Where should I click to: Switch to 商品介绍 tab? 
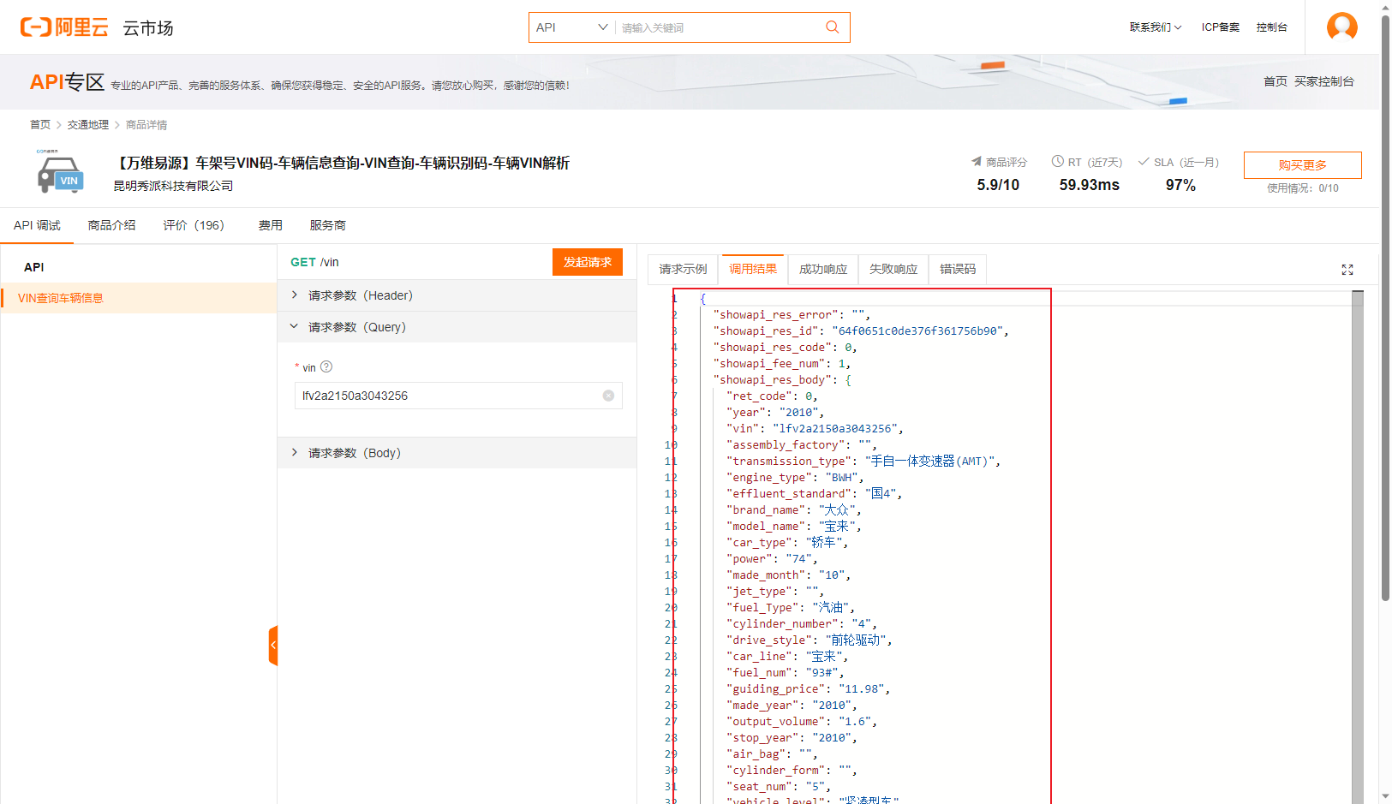click(111, 225)
